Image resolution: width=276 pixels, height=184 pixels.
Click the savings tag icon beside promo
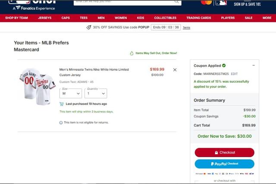[x=89, y=27]
